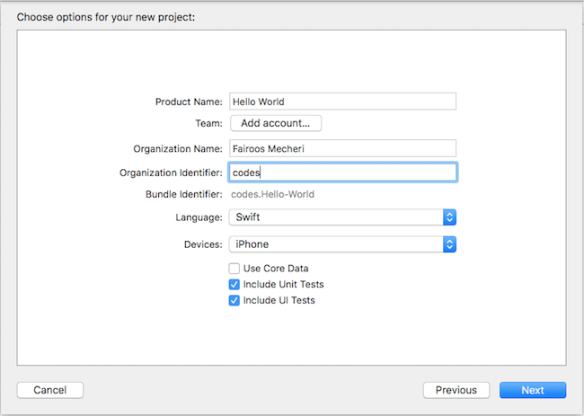
Task: Click into the Organization Name field
Action: pyautogui.click(x=343, y=148)
